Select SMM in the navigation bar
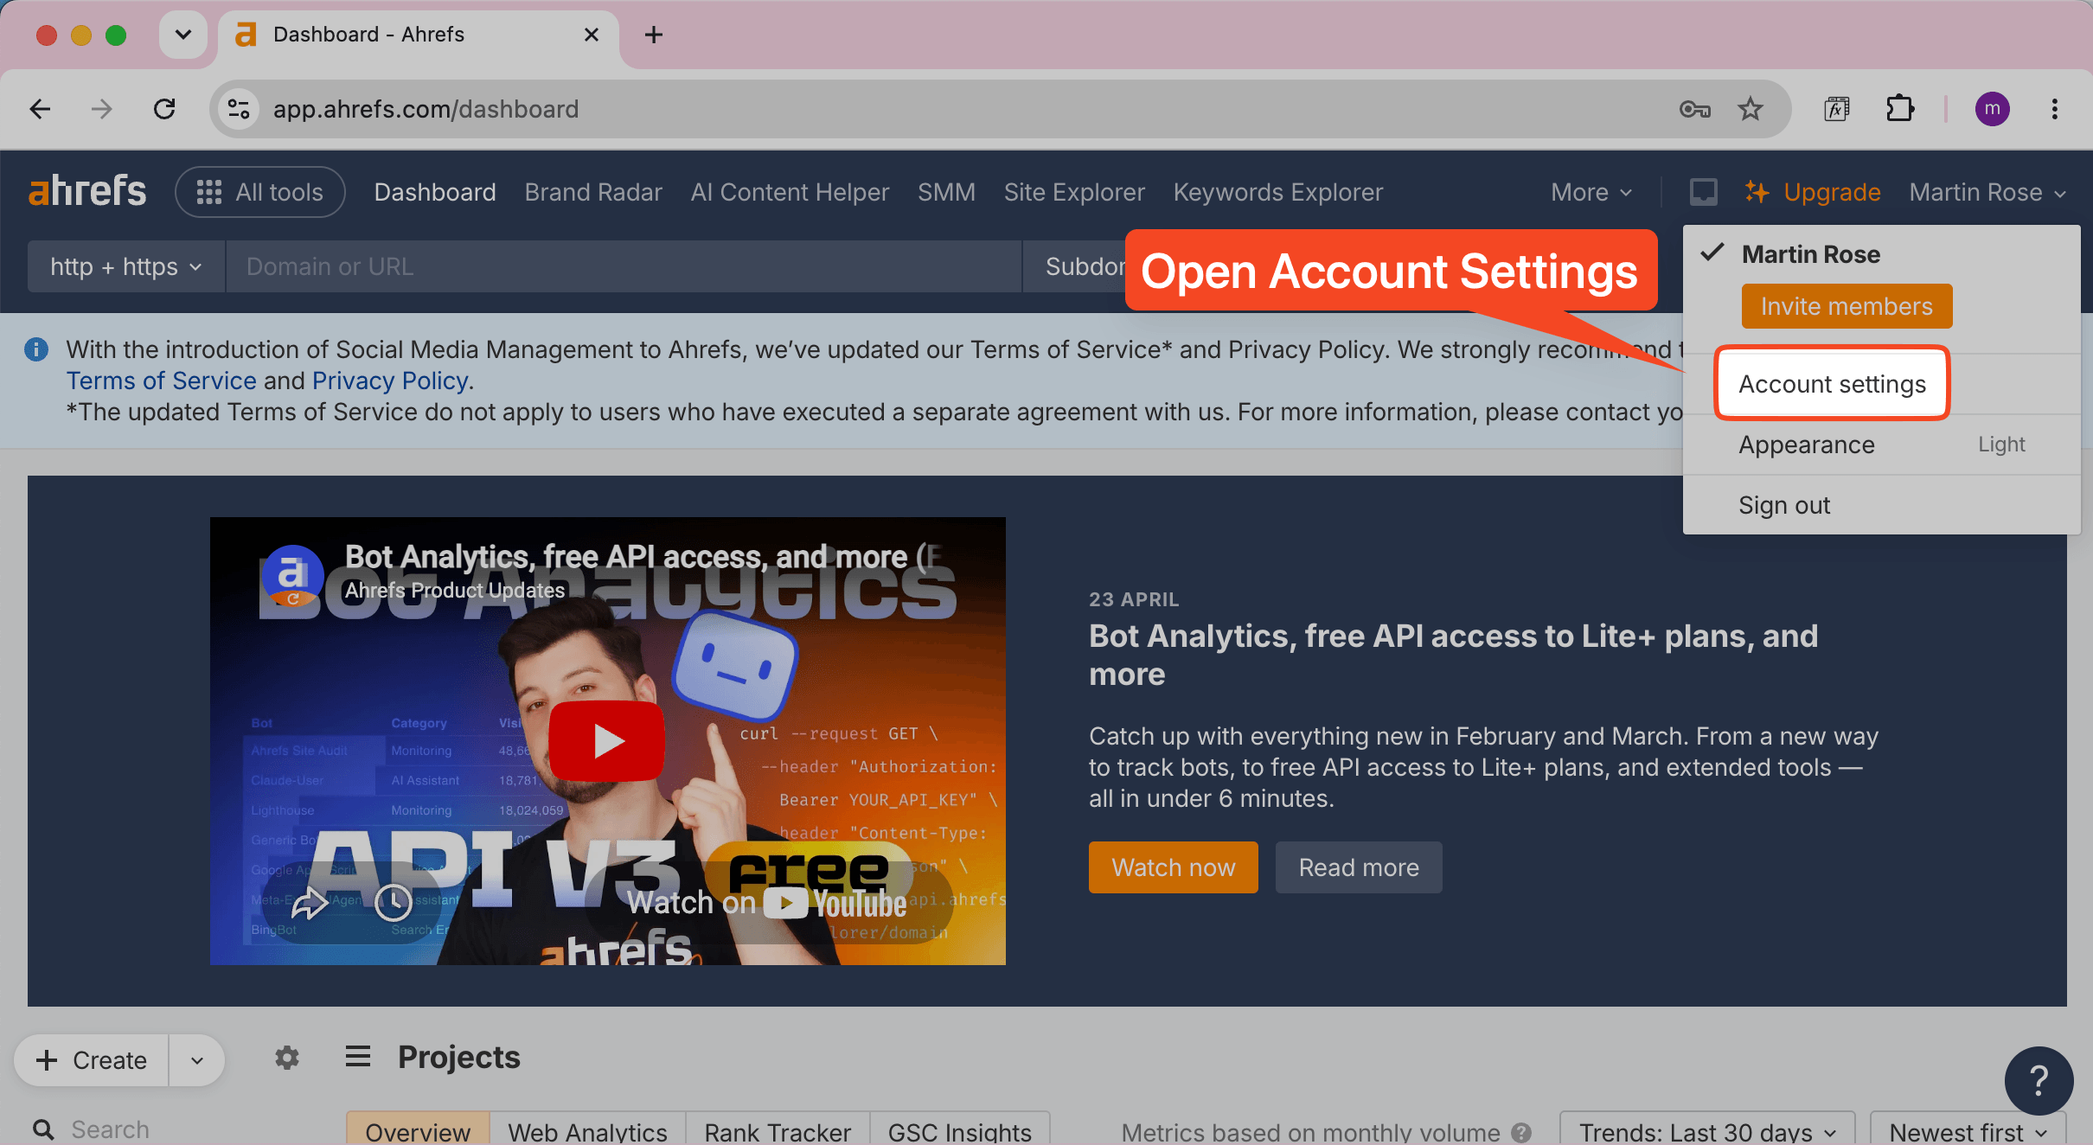This screenshot has height=1145, width=2093. (946, 192)
